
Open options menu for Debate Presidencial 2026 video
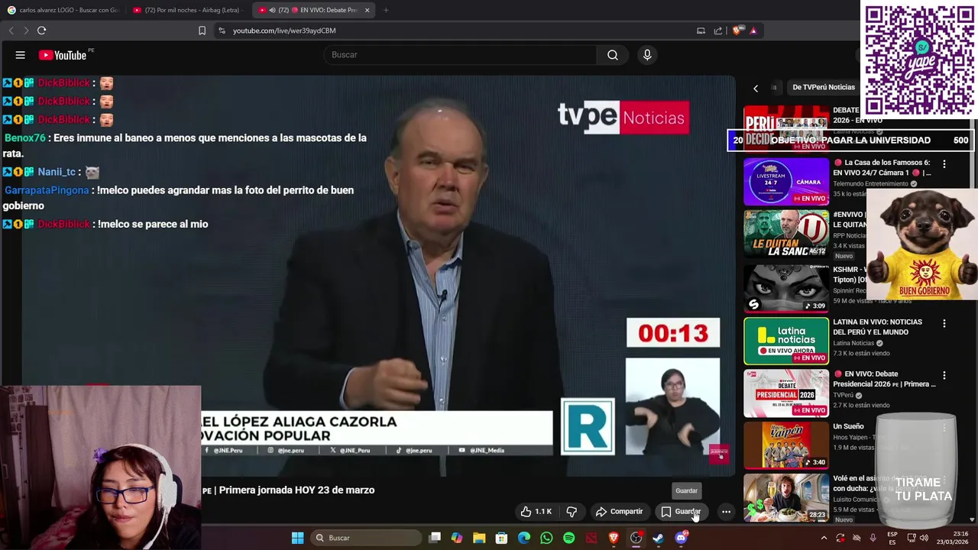(944, 375)
